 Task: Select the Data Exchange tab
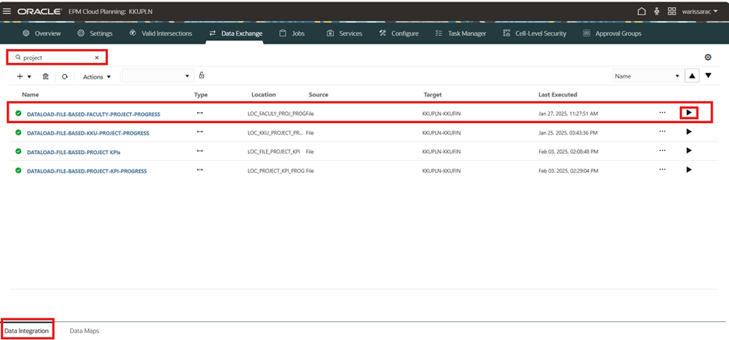236,33
